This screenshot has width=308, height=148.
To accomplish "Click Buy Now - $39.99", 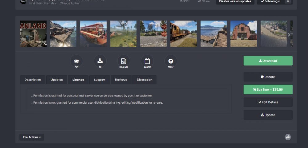I will pyautogui.click(x=268, y=90).
